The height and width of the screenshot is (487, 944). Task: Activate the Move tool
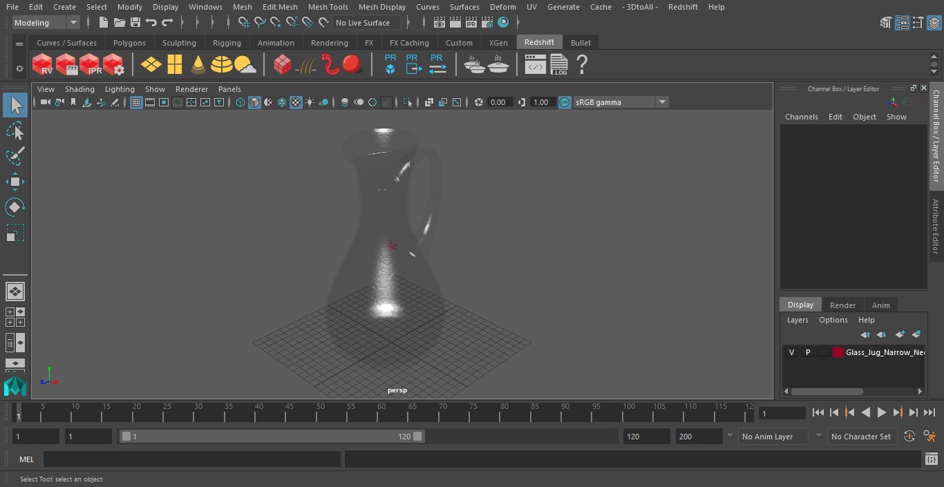pyautogui.click(x=15, y=182)
